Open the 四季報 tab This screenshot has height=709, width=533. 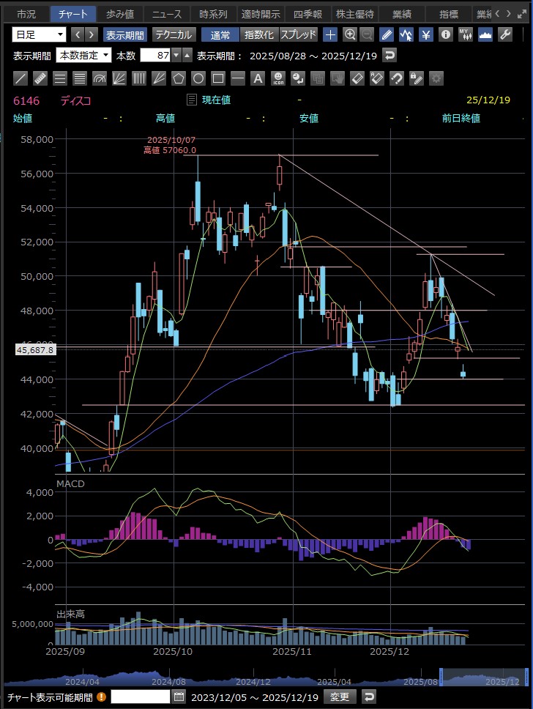click(x=307, y=14)
